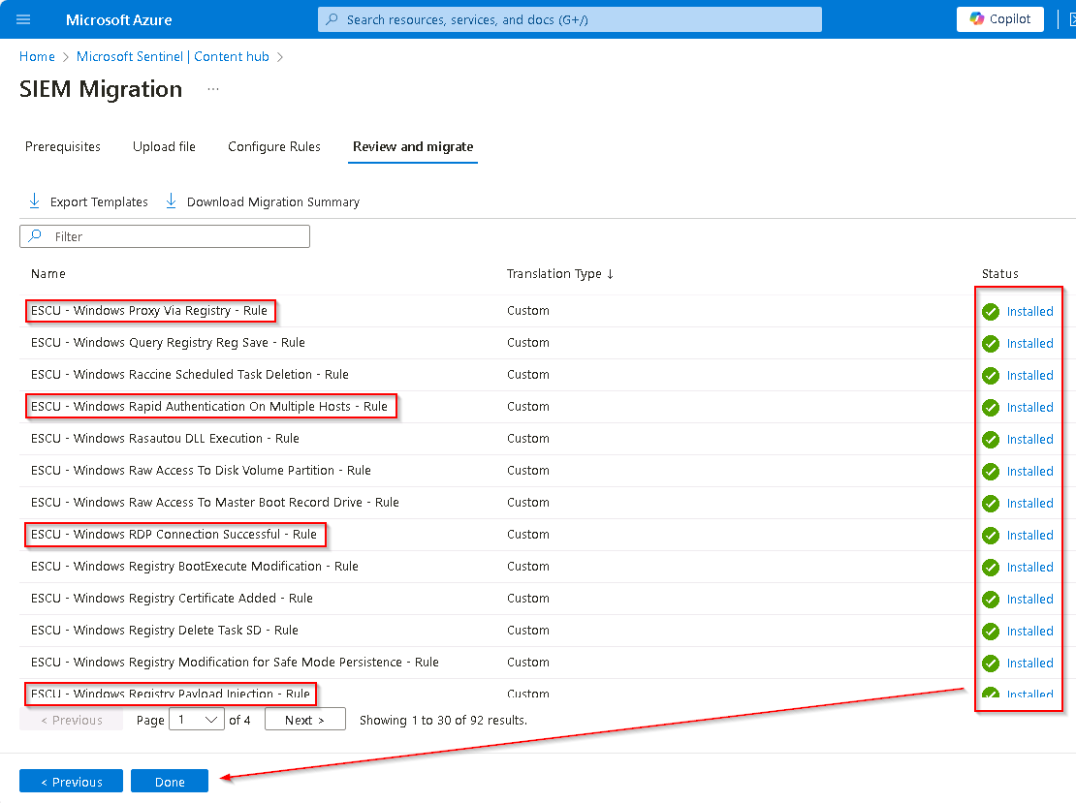Click the sort arrow beside Translation Type

tap(610, 273)
